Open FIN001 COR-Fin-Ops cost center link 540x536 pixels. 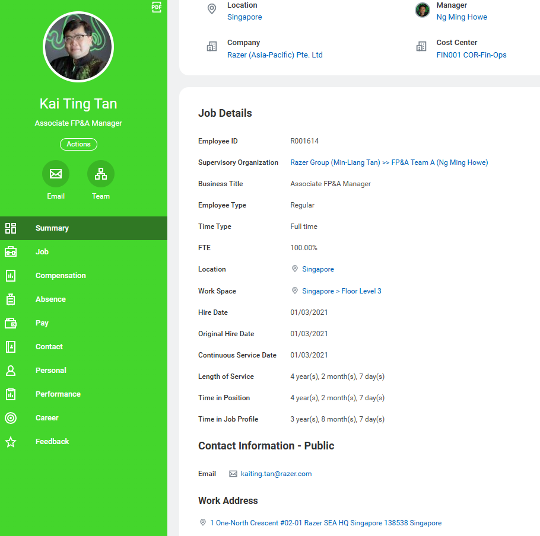471,55
